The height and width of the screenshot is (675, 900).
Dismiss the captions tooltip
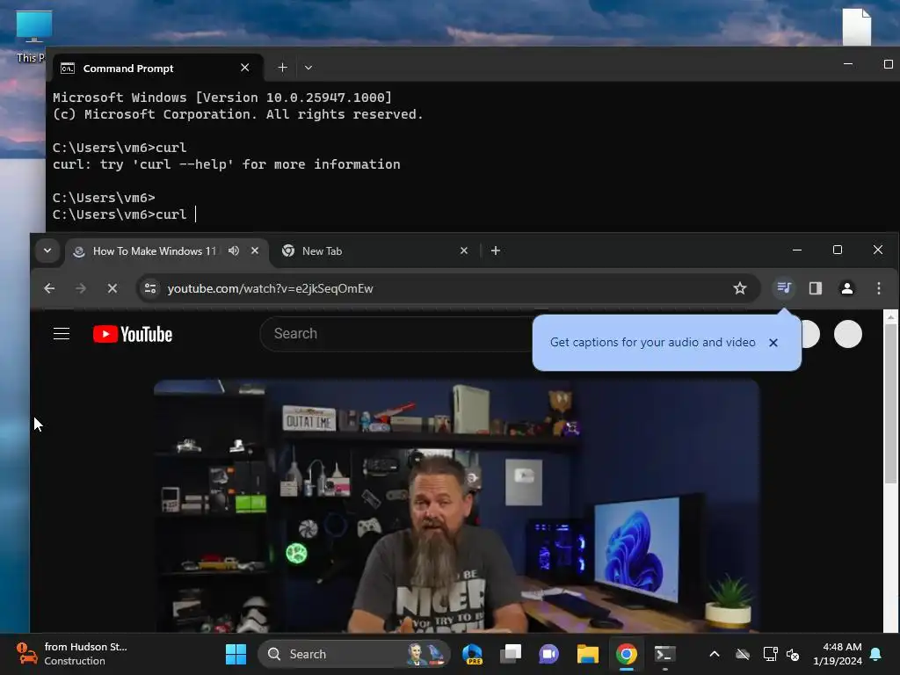click(773, 343)
